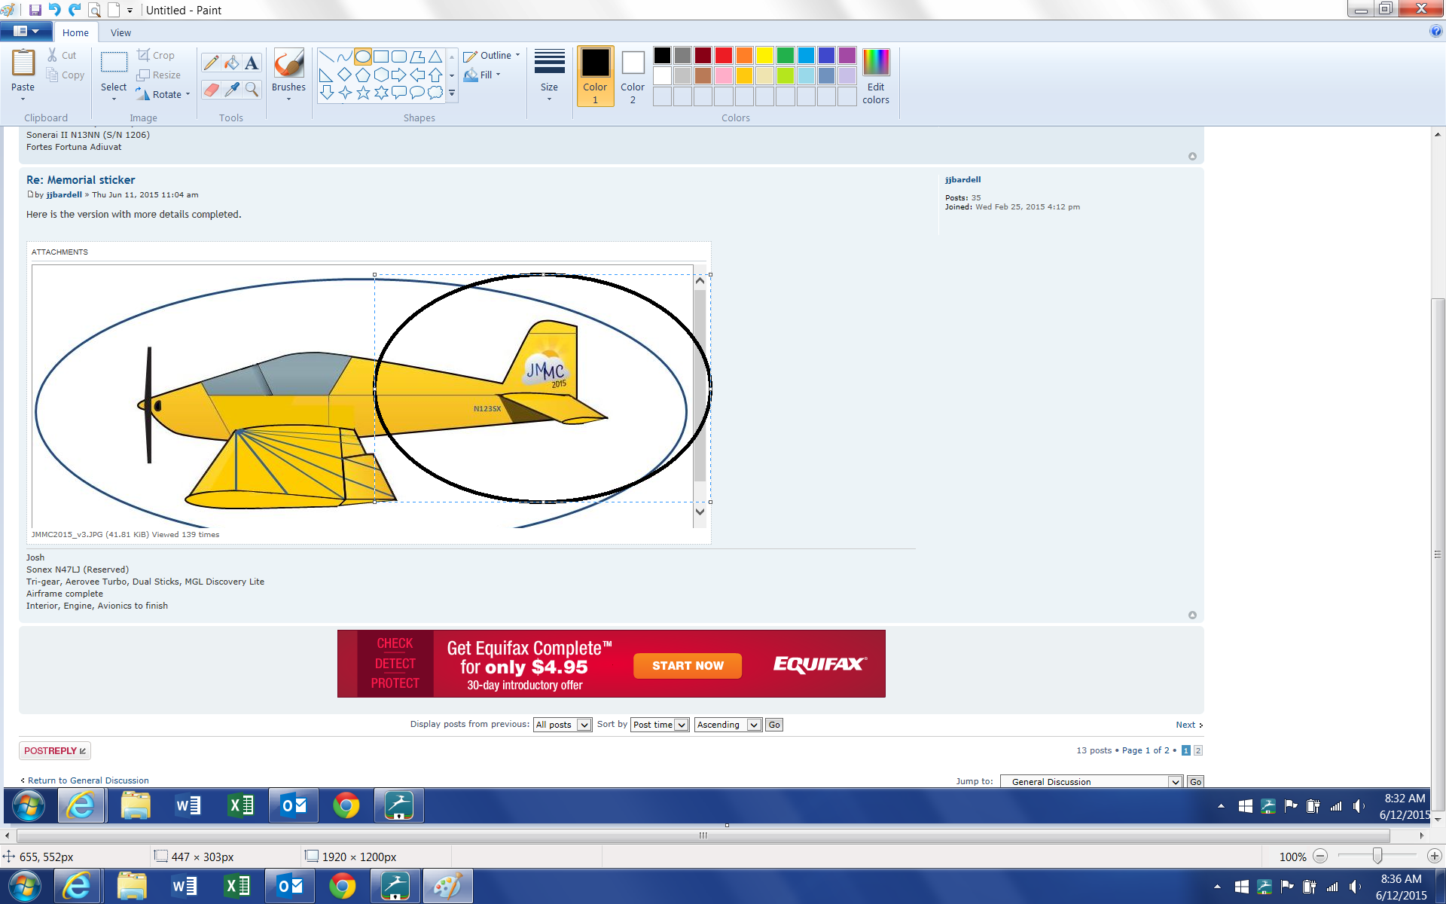Click the Paint Help question mark icon

coord(1435,32)
